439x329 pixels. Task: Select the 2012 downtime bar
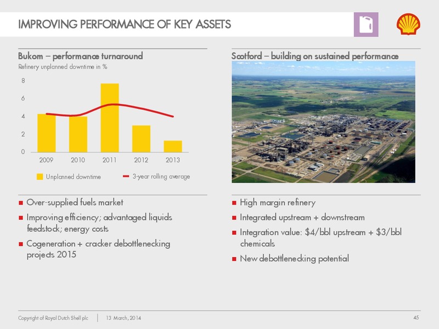click(142, 139)
